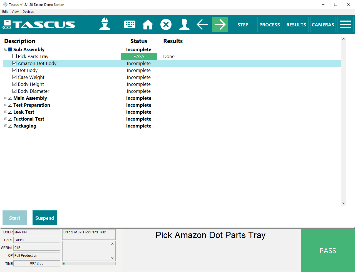Open the RESULTS view
The image size is (355, 272).
(296, 24)
